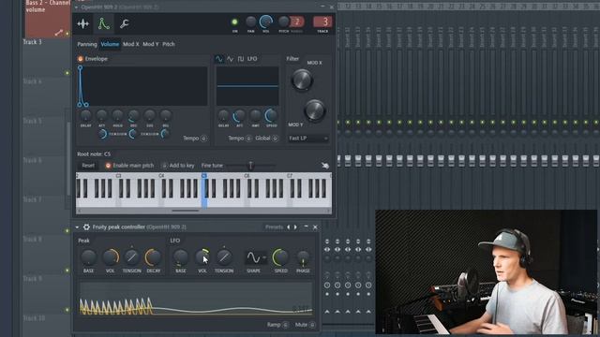Screen dimensions: 600x337
Task: Toggle the LFO Tempo switch
Action: click(248, 139)
